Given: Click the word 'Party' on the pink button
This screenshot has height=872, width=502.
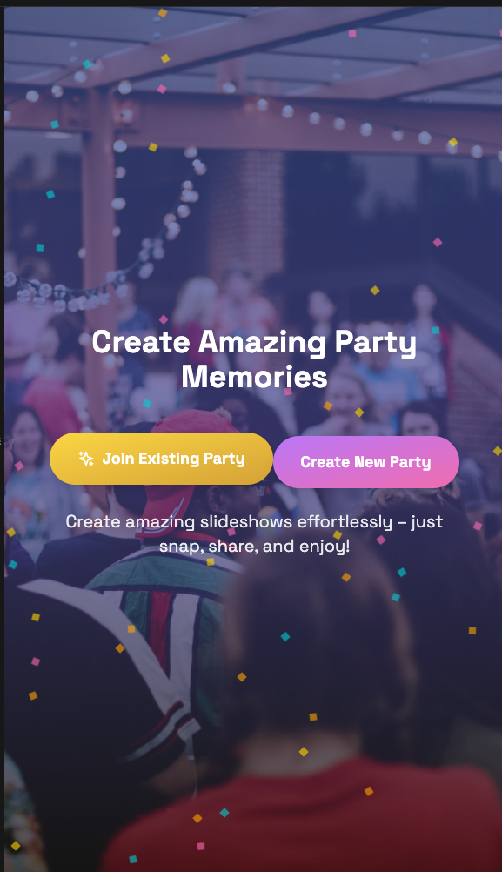Looking at the screenshot, I should pos(411,463).
